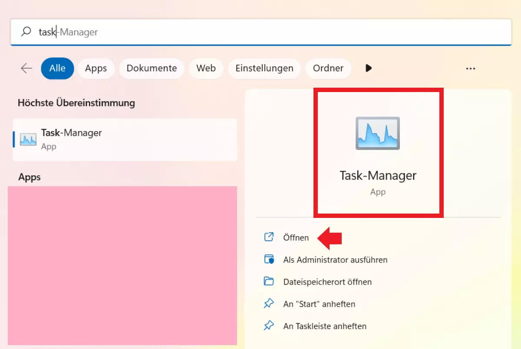The height and width of the screenshot is (349, 521).
Task: Click Öffnen to launch Task-Manager
Action: tap(296, 237)
